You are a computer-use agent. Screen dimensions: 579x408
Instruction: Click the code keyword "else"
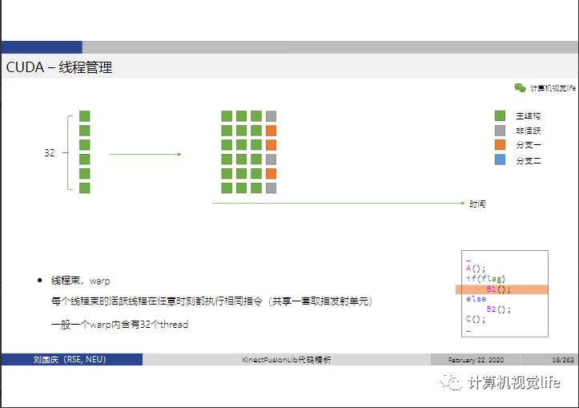coord(476,299)
